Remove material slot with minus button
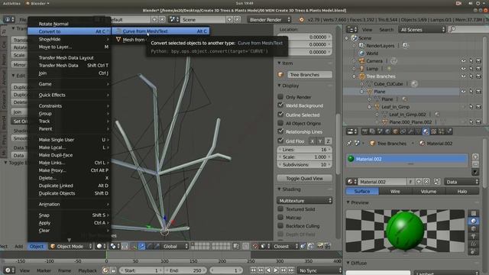Image resolution: width=489 pixels, height=275 pixels. click(x=475, y=164)
